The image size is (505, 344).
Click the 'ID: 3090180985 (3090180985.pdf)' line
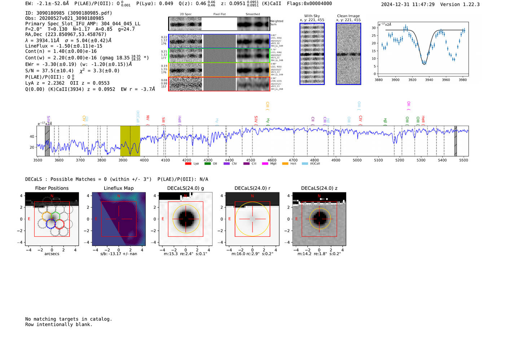pyautogui.click(x=69, y=13)
